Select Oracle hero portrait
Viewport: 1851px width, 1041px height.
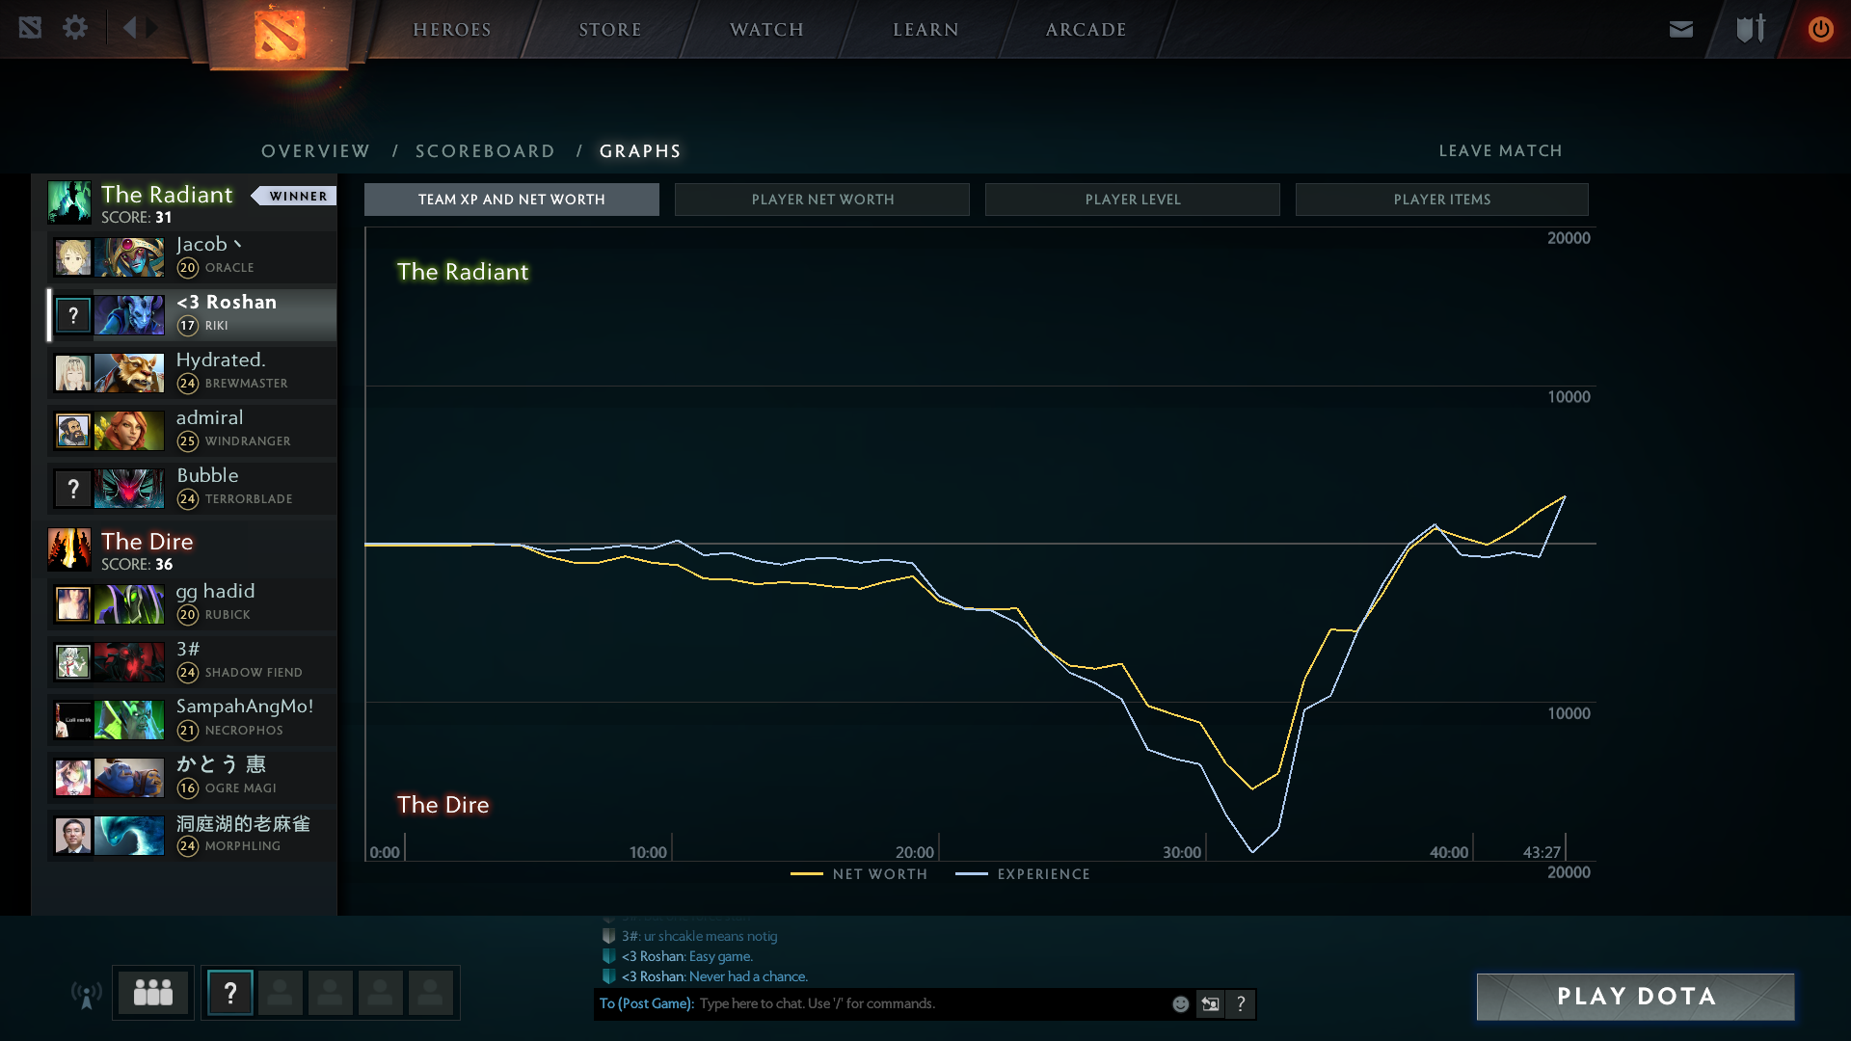click(129, 257)
